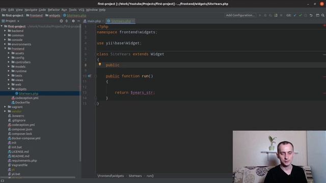This screenshot has height=183, width=326.
Task: Select composer.json in project tree
Action: 21,129
